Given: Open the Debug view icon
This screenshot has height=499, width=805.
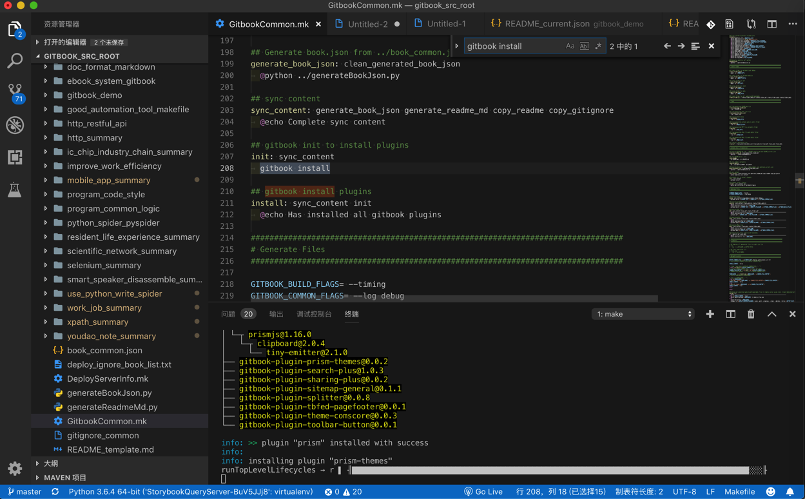Looking at the screenshot, I should coord(15,125).
